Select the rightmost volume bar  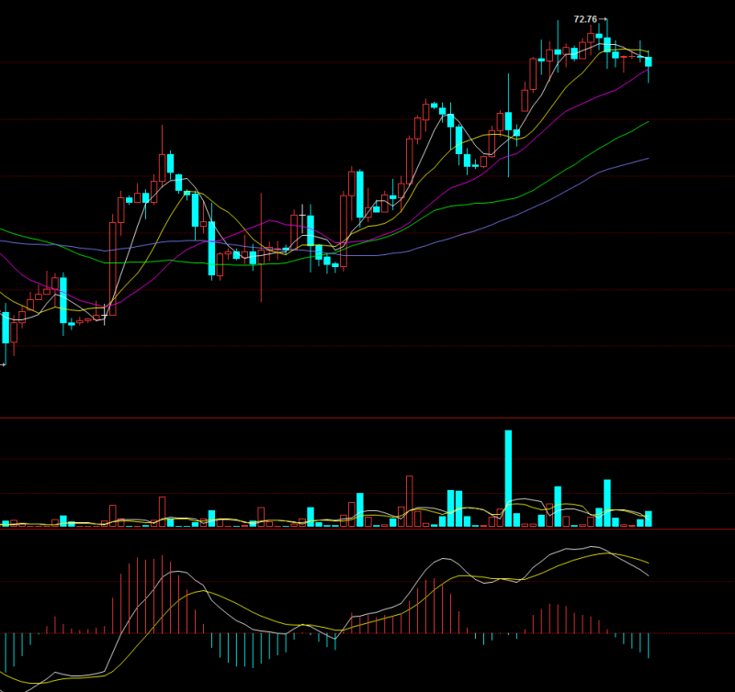point(649,519)
